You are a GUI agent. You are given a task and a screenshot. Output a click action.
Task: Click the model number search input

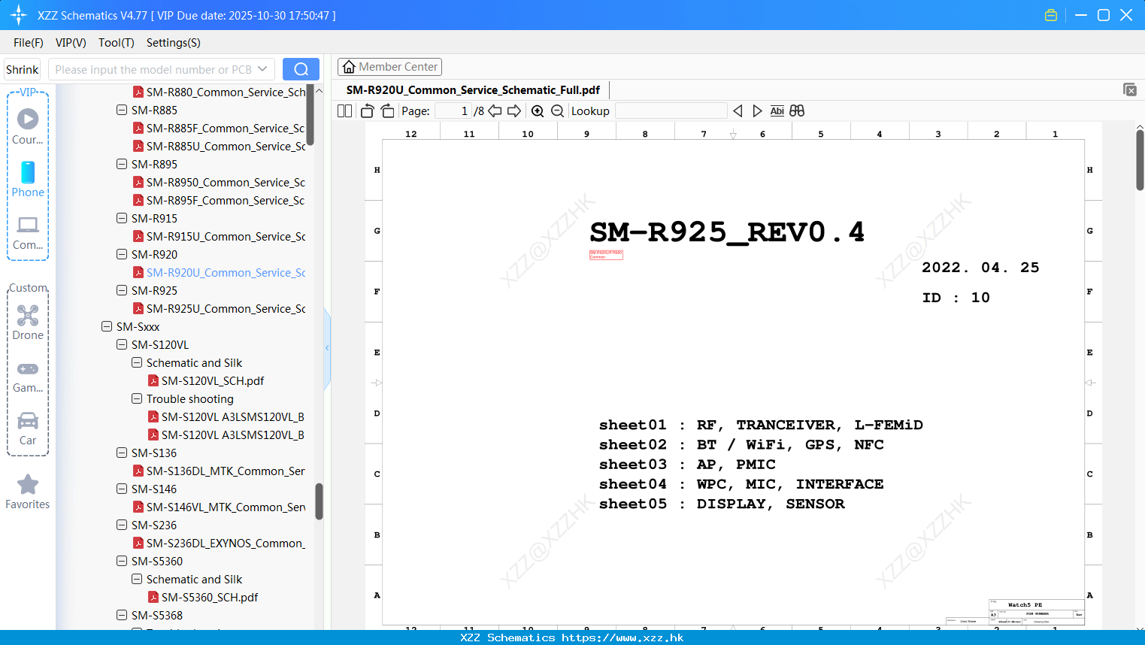153,69
